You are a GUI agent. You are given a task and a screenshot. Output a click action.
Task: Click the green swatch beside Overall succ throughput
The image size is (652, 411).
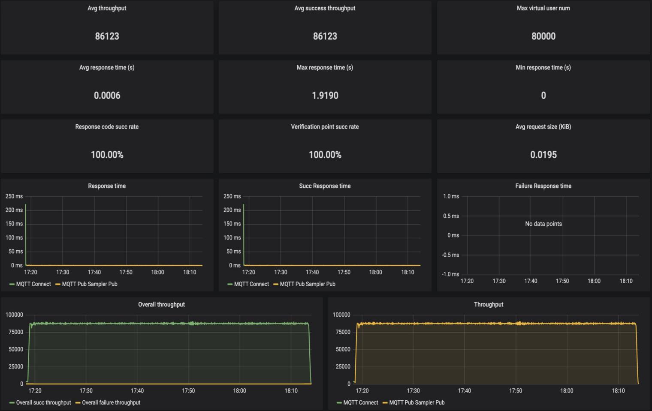click(x=12, y=403)
